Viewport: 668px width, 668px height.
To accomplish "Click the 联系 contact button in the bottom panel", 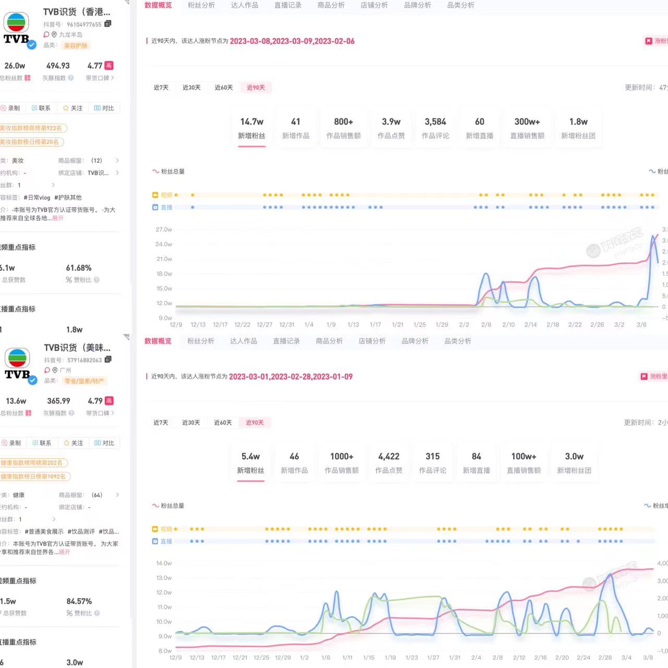I will [42, 443].
